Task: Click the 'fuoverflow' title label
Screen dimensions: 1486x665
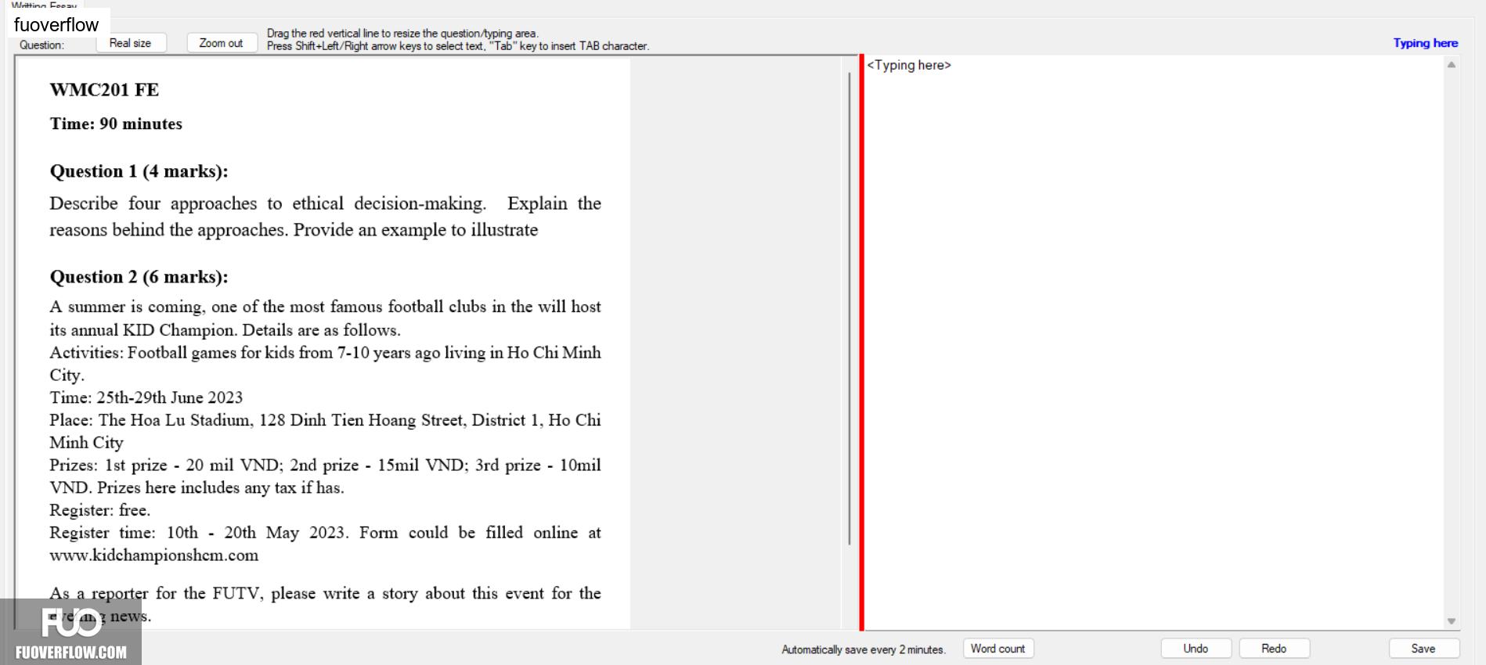Action: 56,25
